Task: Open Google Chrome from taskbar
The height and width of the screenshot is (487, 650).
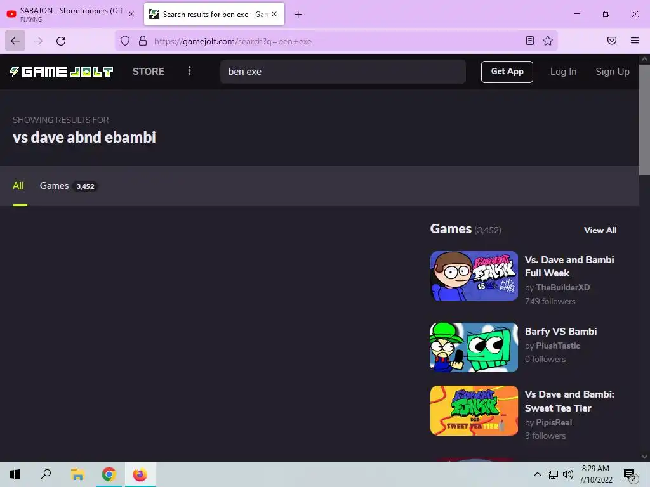Action: tap(109, 474)
